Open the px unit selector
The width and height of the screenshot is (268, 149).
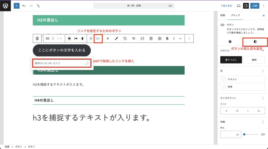coord(238,135)
